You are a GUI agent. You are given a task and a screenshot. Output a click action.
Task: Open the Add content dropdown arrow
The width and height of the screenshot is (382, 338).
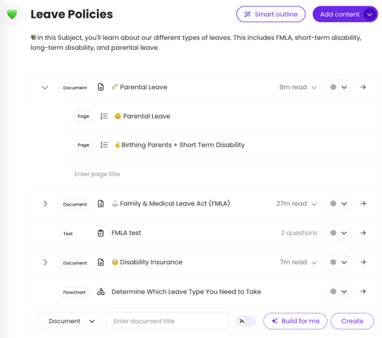coord(370,14)
